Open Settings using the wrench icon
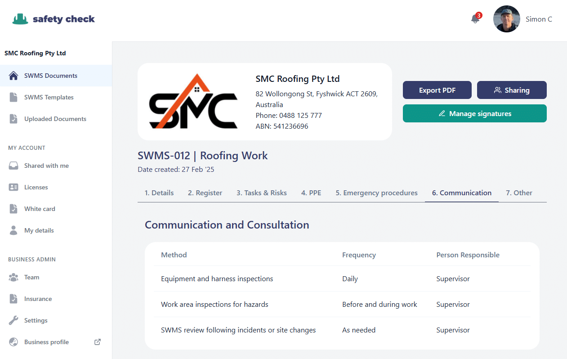 click(x=13, y=320)
